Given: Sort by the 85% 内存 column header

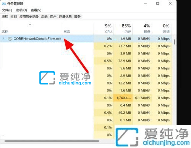Looking at the screenshot, I should point(123,29).
